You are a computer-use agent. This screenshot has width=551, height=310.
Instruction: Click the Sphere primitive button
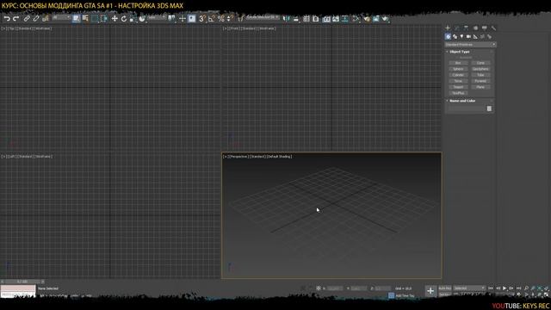click(458, 69)
